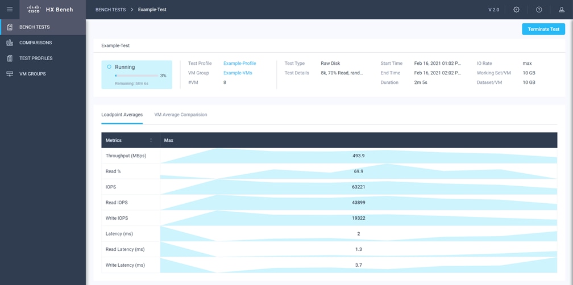The width and height of the screenshot is (573, 285).
Task: Click the Comparisons chart icon
Action: pyautogui.click(x=10, y=43)
